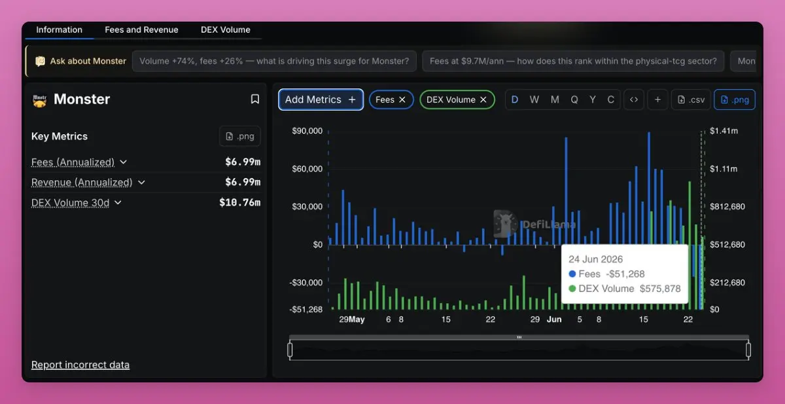785x404 pixels.
Task: Switch chart to Cumulative view
Action: coord(611,100)
